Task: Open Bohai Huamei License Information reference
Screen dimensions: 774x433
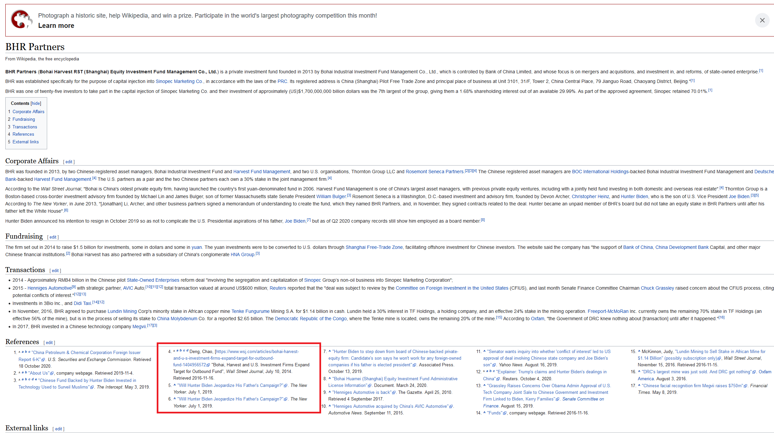Action: 393,382
